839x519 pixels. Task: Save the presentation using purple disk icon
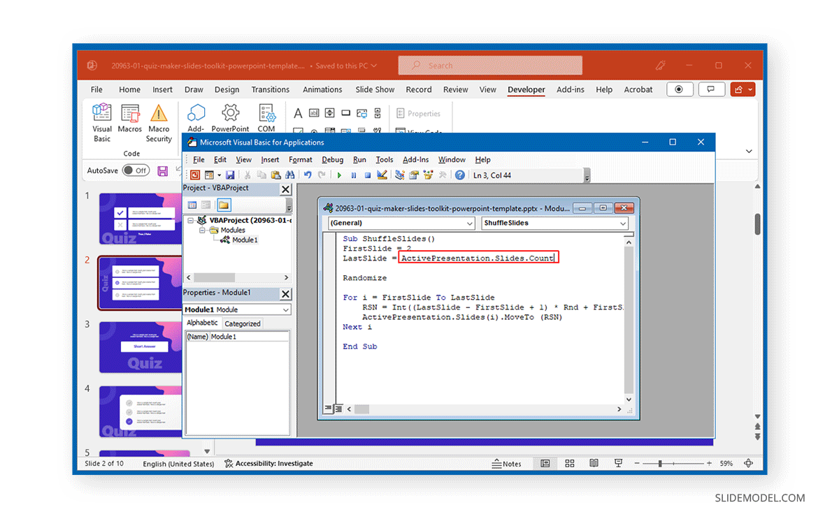click(x=163, y=170)
